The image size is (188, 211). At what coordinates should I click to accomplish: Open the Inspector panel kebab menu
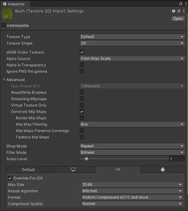(186, 4)
